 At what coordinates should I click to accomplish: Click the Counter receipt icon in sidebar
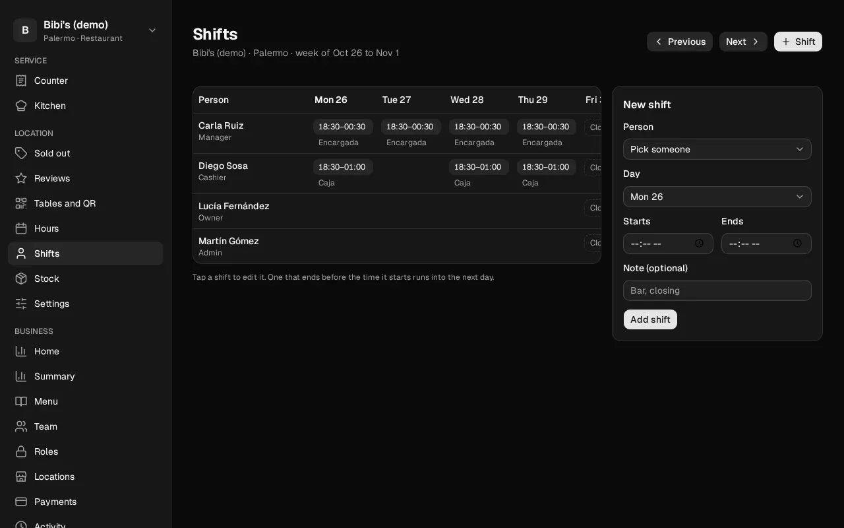click(x=21, y=81)
